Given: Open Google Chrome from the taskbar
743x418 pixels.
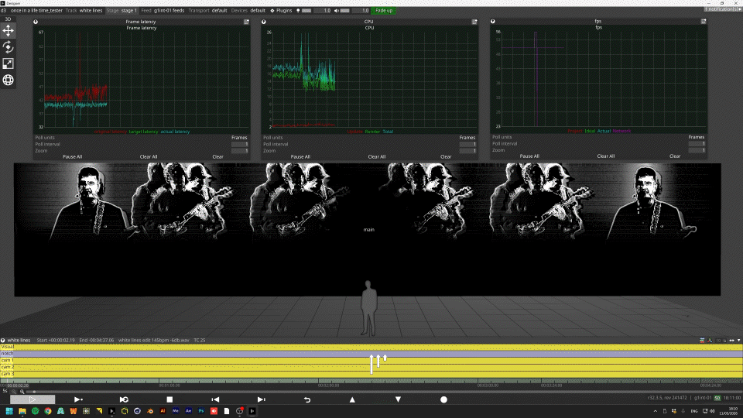Looking at the screenshot, I should (48, 411).
